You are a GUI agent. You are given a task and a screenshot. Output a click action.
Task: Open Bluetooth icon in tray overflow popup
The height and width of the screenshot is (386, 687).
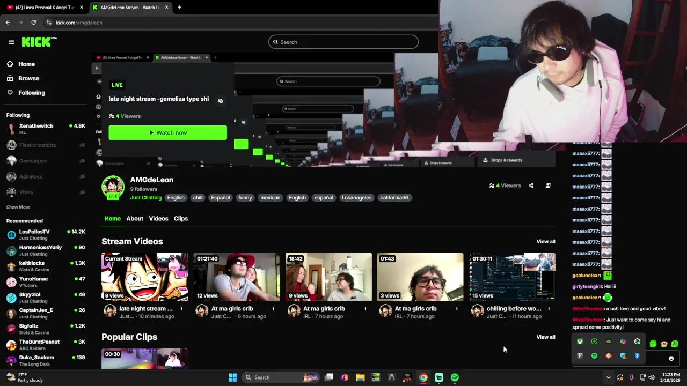(x=637, y=355)
